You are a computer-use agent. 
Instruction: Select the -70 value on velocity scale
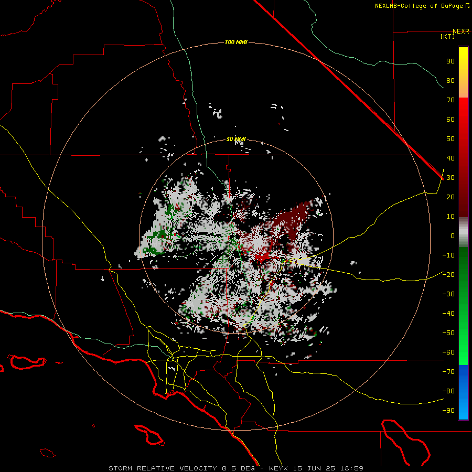(x=448, y=372)
